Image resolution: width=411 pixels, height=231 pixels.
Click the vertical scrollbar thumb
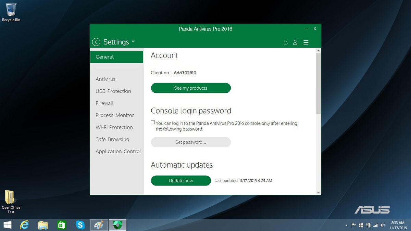(x=319, y=83)
